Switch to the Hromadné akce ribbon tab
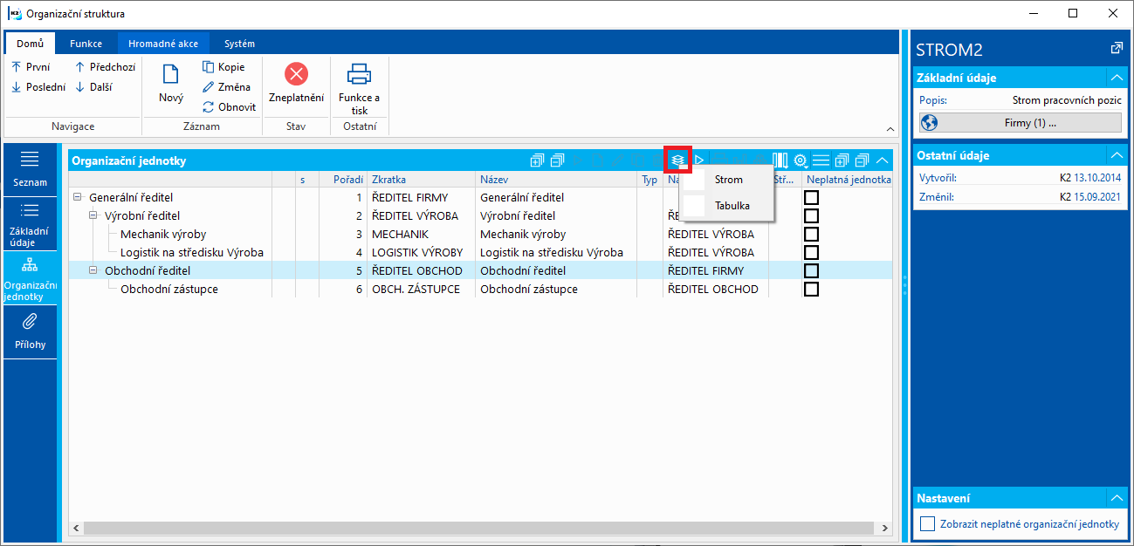This screenshot has height=546, width=1134. click(163, 44)
